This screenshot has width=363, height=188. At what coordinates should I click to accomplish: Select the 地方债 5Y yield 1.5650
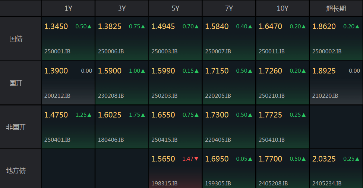163,159
